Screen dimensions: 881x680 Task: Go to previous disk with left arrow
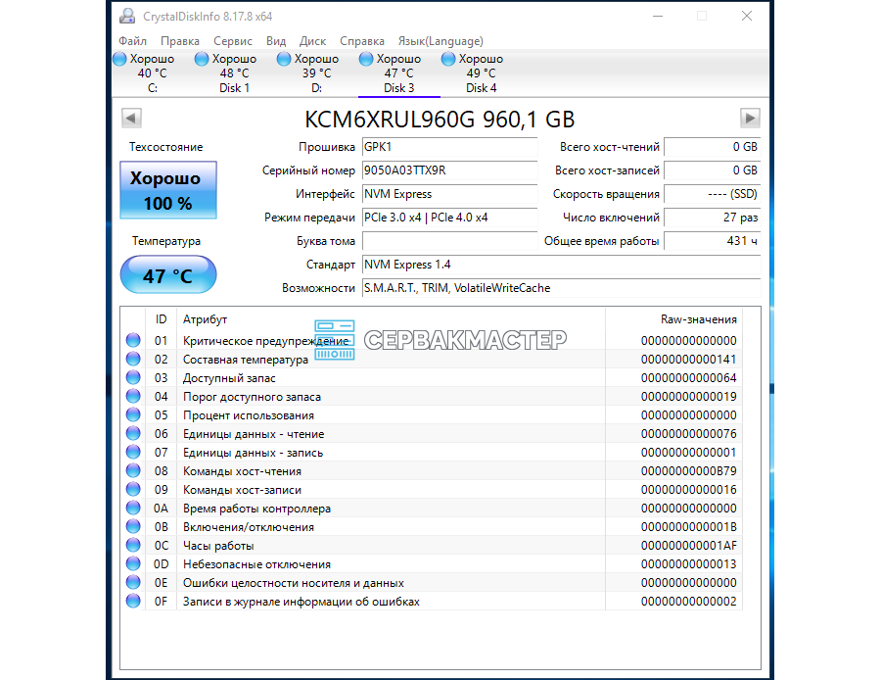point(131,119)
